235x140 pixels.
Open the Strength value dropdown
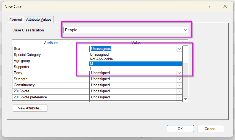click(179, 79)
